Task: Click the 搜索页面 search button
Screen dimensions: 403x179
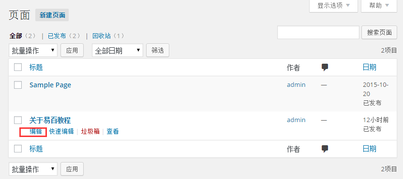Action: 379,33
